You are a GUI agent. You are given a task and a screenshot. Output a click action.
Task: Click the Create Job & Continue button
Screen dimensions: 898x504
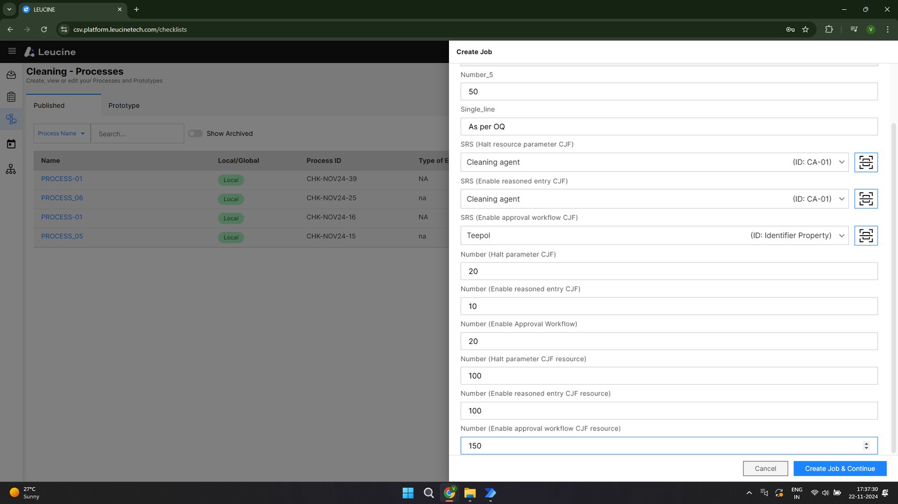(840, 468)
